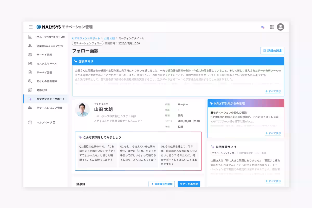
Task: Open 対応記録 pencil icon in sidebar
Action: (x=31, y=90)
